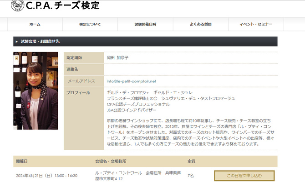
Task: Click the C.P.A. round logo emblem
Action: click(17, 5)
